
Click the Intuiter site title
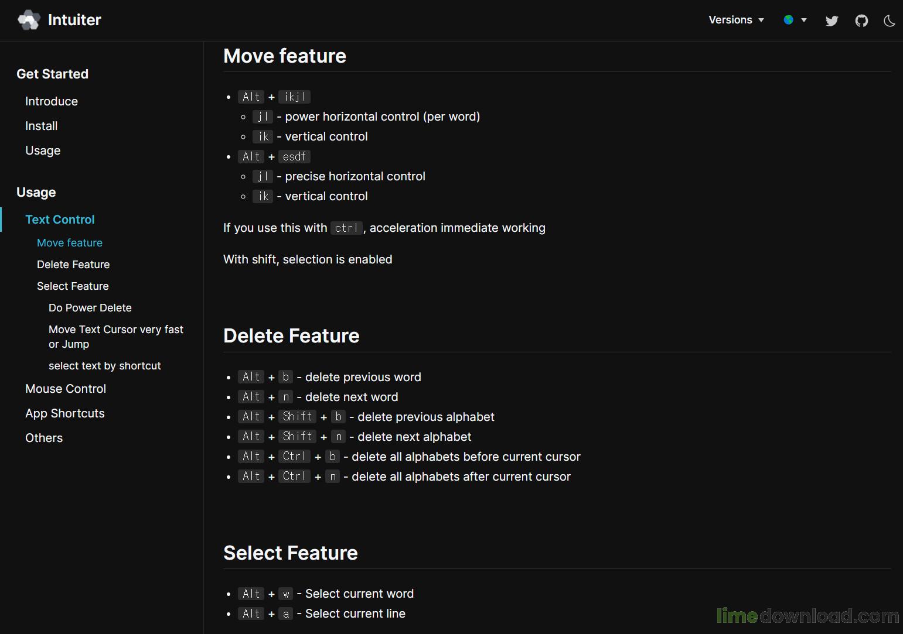74,20
